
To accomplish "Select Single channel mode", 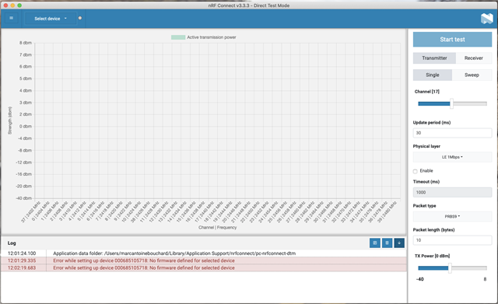I will pyautogui.click(x=433, y=75).
